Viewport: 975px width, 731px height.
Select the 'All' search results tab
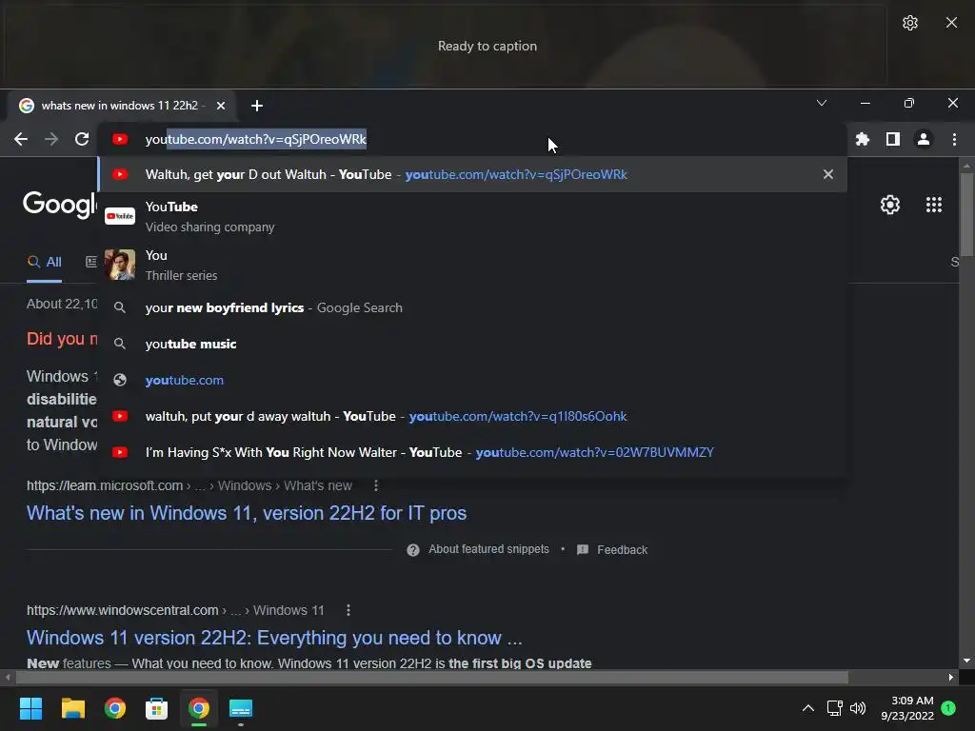44,262
